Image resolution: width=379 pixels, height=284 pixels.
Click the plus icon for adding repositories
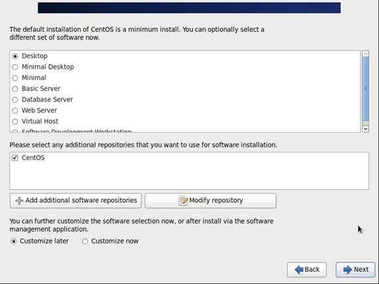(x=19, y=200)
